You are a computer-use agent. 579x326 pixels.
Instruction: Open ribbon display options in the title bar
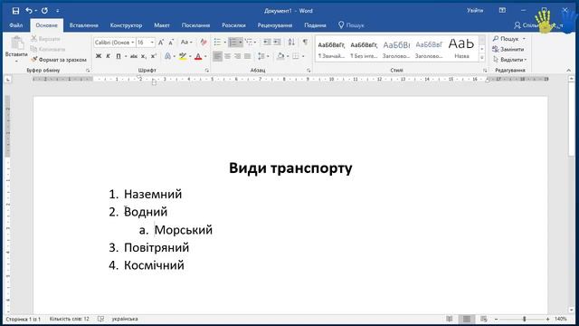tap(502, 10)
